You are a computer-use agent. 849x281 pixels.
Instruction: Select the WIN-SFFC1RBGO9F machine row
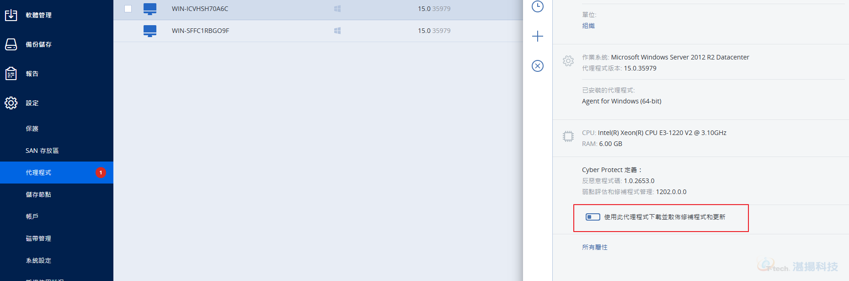(x=318, y=31)
